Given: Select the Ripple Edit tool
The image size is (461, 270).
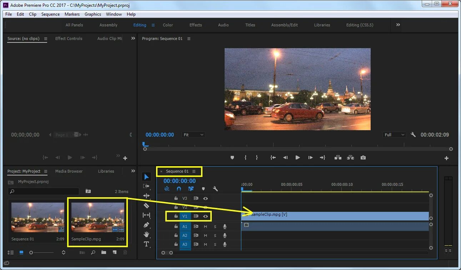Looking at the screenshot, I should (146, 196).
